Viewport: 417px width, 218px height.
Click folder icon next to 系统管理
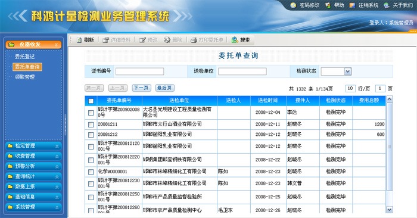pyautogui.click(x=10, y=207)
